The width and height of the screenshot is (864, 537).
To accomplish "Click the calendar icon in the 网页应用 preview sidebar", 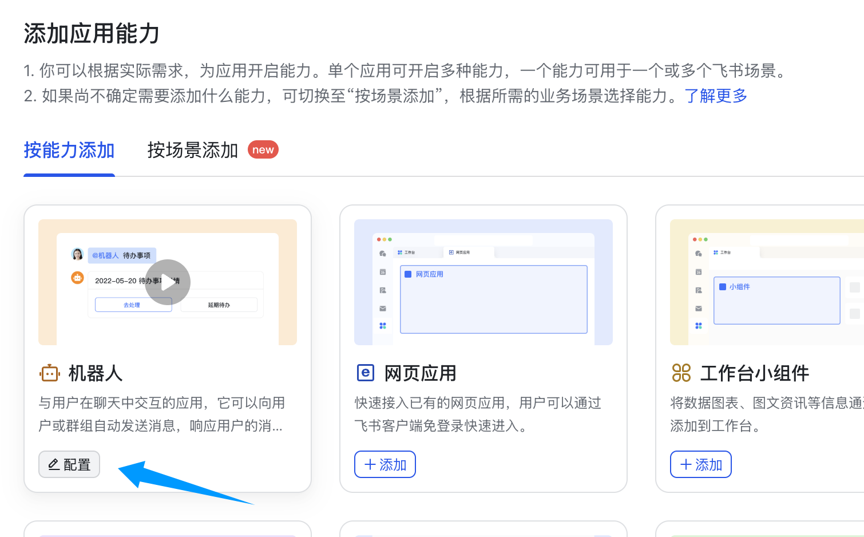I will coord(382,271).
